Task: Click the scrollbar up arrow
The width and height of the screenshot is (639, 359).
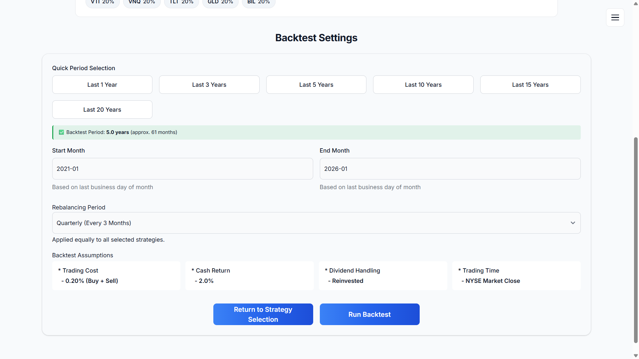Action: (635, 3)
